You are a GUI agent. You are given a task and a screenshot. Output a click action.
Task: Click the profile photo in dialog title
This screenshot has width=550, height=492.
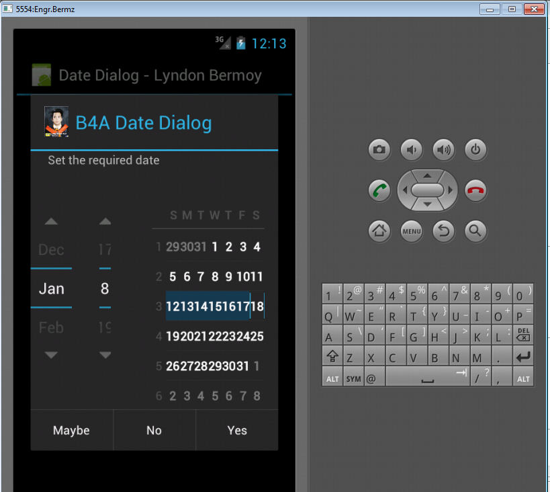coord(56,122)
